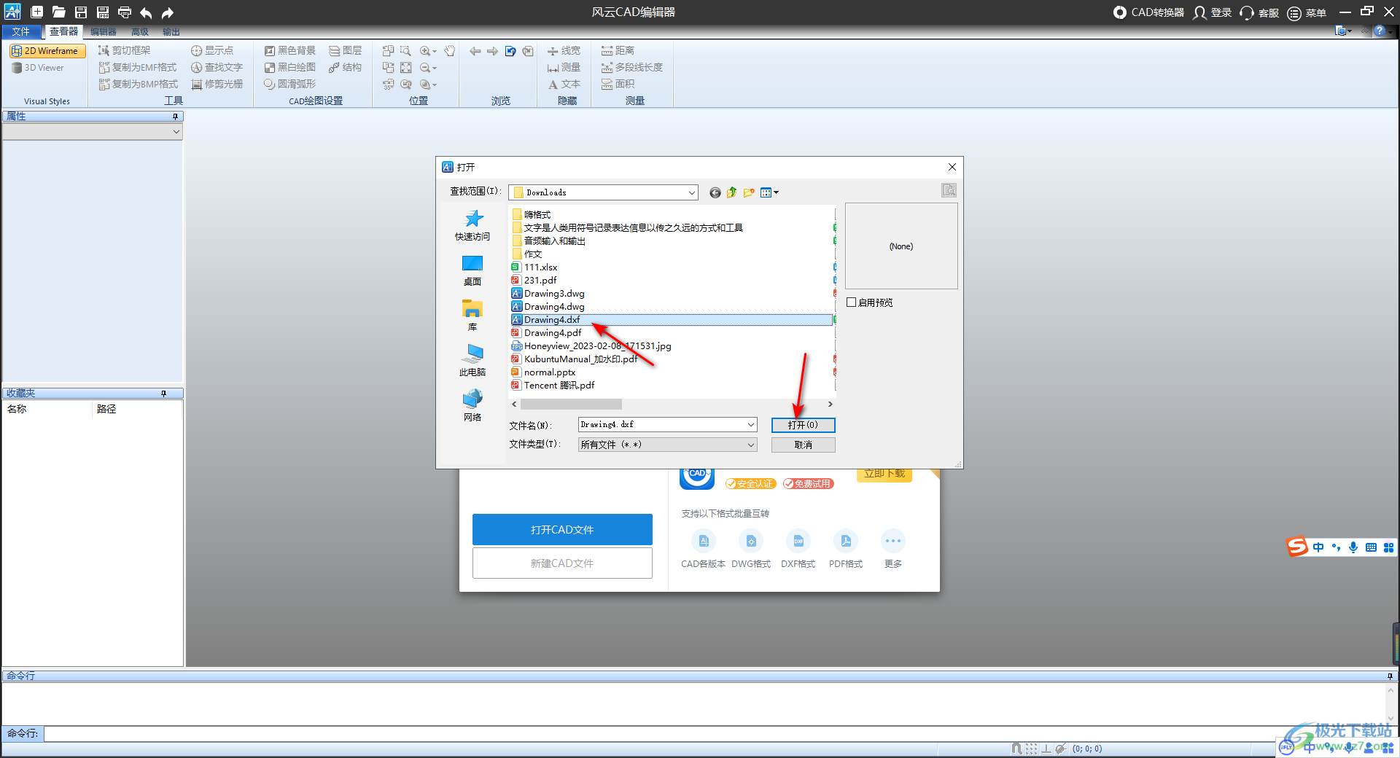Switch to the 高级 tab
Viewport: 1400px width, 758px height.
139,31
